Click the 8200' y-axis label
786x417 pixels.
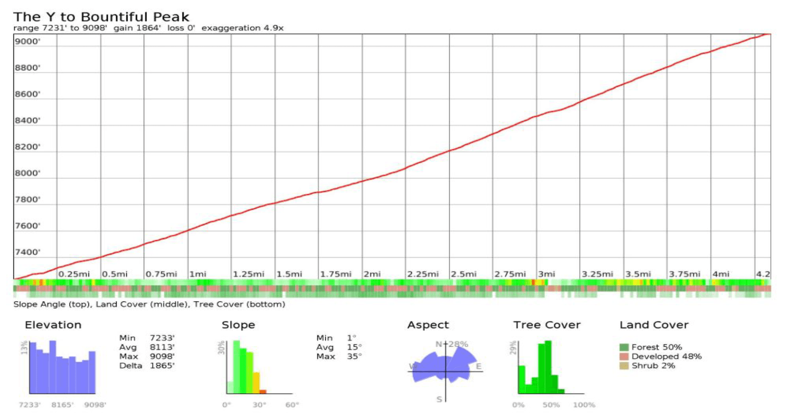coord(28,147)
